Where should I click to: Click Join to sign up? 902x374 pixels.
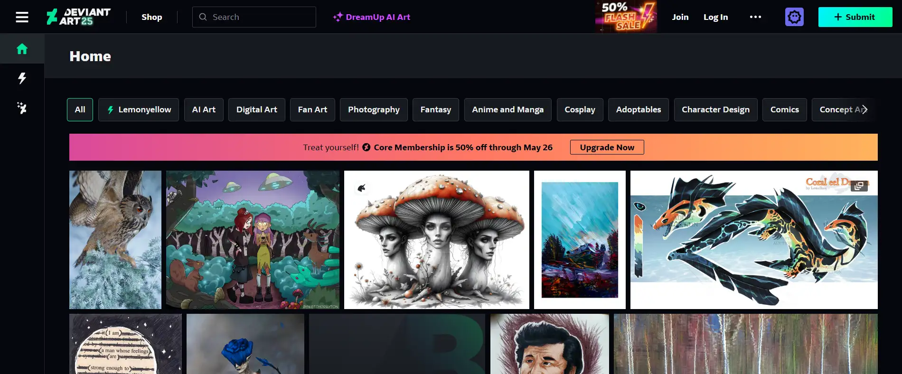680,17
